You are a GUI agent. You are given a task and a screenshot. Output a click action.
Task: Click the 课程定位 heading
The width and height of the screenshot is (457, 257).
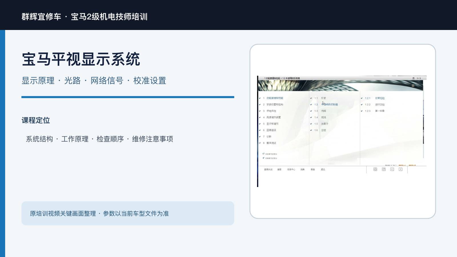[x=36, y=121]
